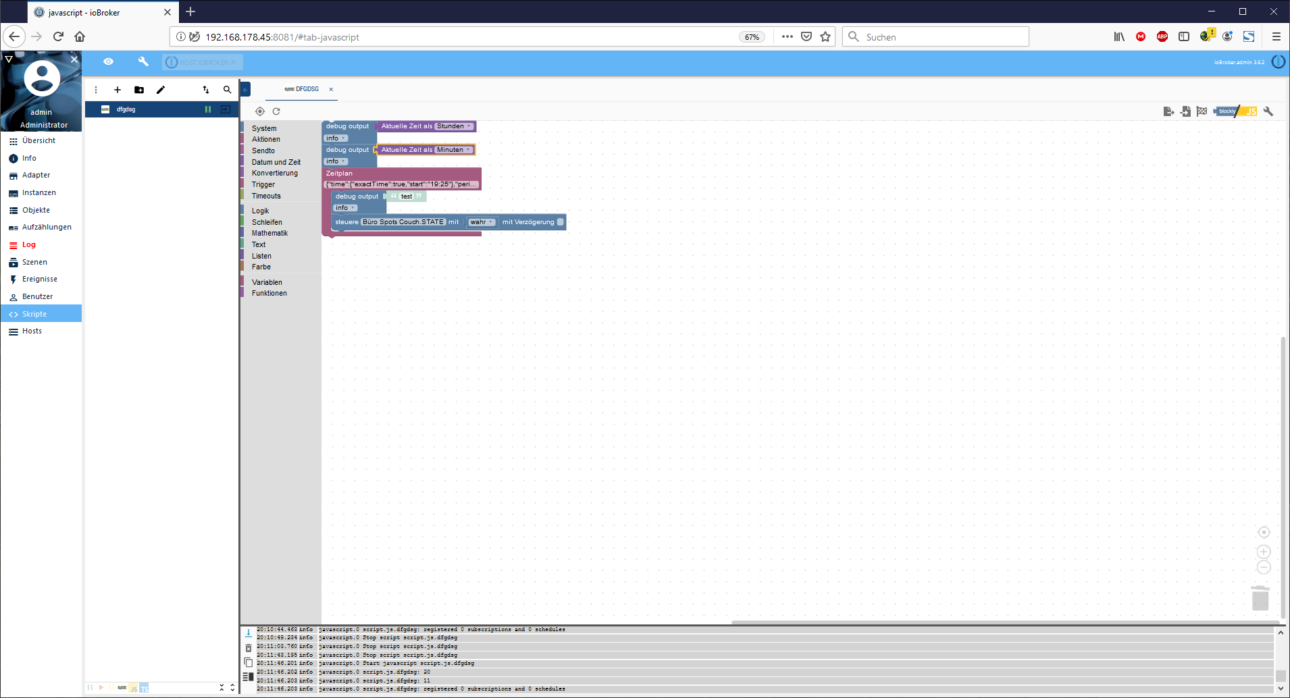Copy log to clipboard icon

[248, 663]
